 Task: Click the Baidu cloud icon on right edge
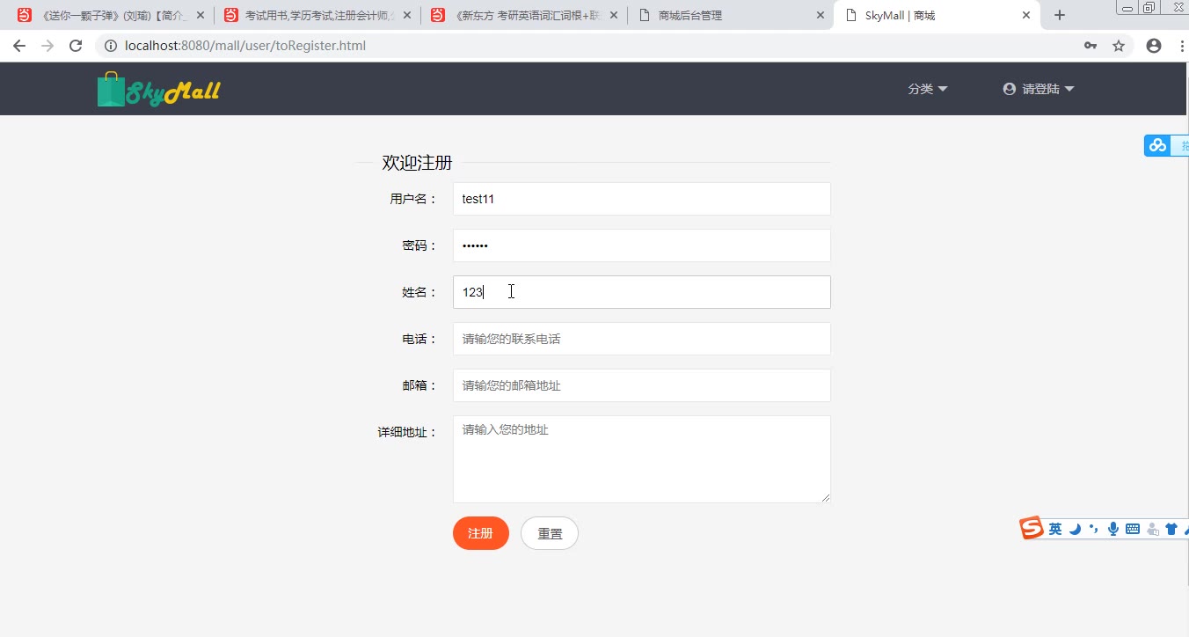[1157, 145]
